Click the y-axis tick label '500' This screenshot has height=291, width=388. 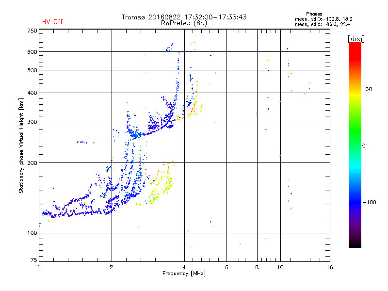32,70
